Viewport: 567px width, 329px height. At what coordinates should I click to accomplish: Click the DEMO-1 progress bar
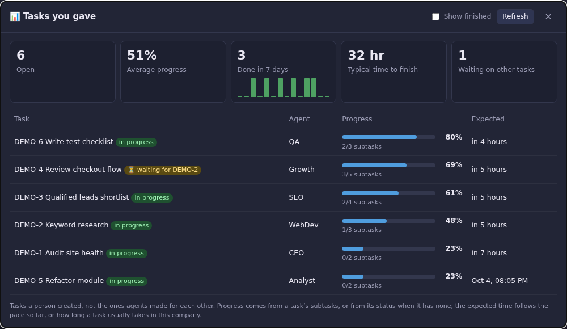pyautogui.click(x=388, y=248)
